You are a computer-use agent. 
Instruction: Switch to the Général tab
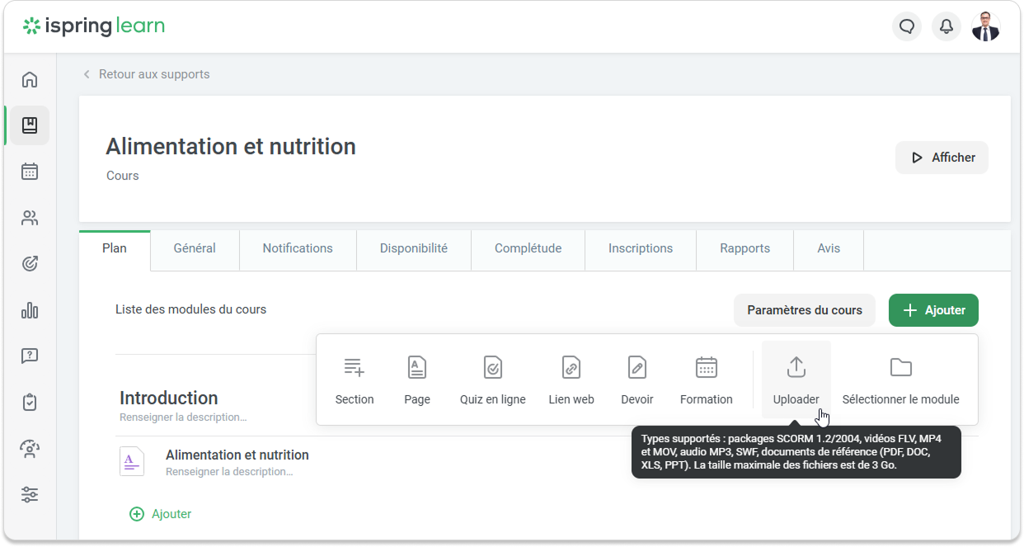pyautogui.click(x=195, y=248)
